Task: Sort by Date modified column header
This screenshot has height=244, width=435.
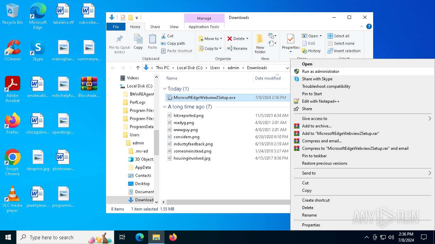Action: click(x=268, y=78)
